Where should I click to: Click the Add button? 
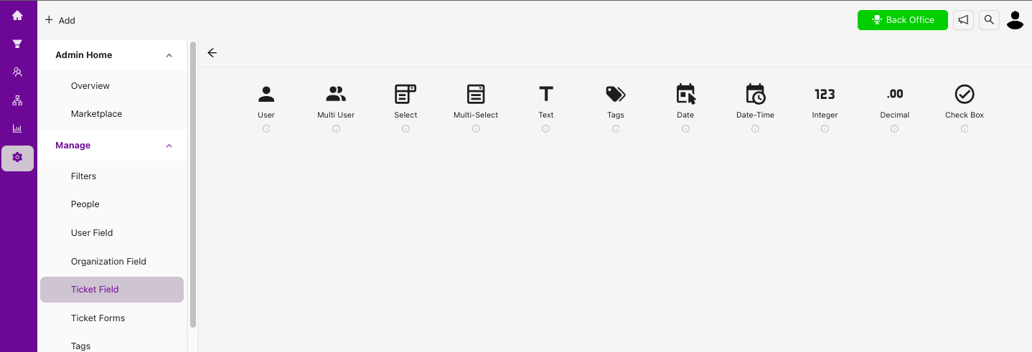(x=60, y=20)
